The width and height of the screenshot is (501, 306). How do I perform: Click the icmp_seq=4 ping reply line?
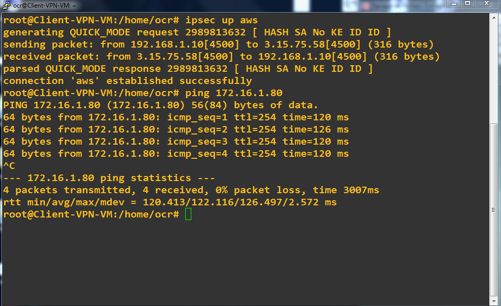coord(176,154)
